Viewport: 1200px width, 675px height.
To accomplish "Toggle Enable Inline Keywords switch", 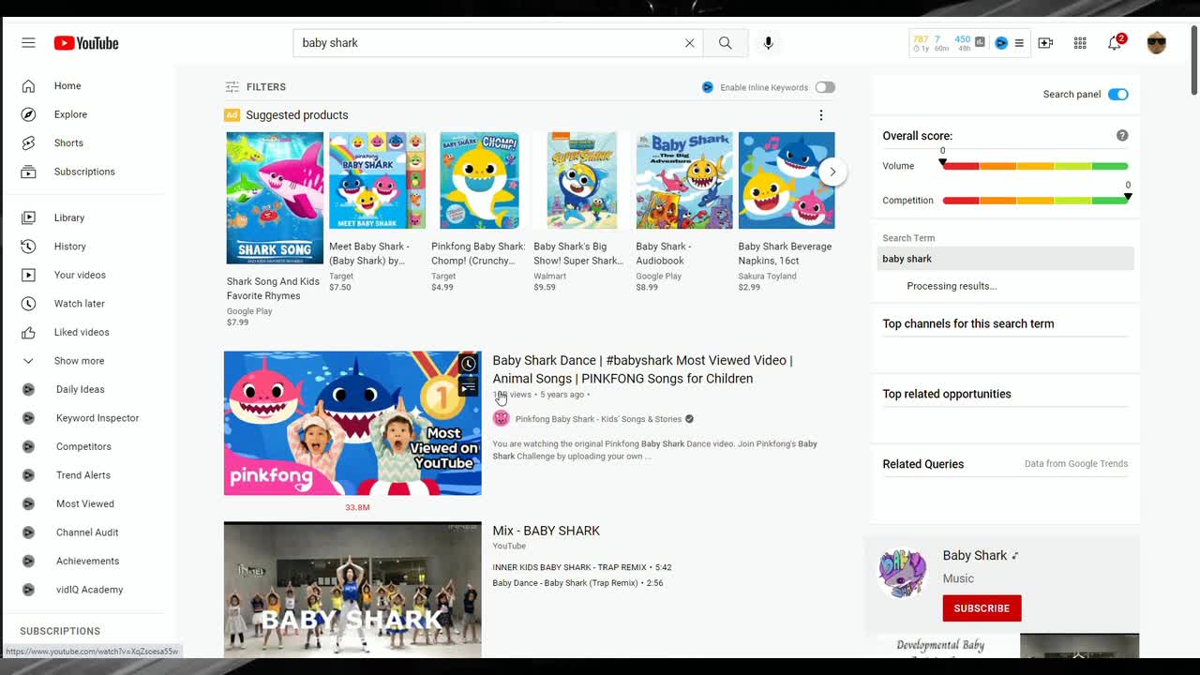I will [x=825, y=87].
